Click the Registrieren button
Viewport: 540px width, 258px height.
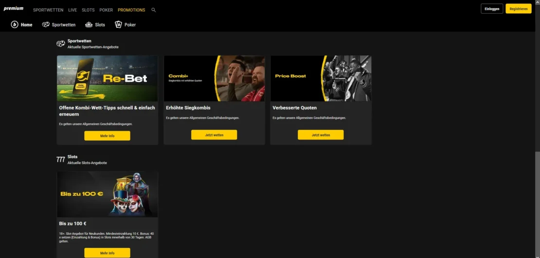(518, 9)
